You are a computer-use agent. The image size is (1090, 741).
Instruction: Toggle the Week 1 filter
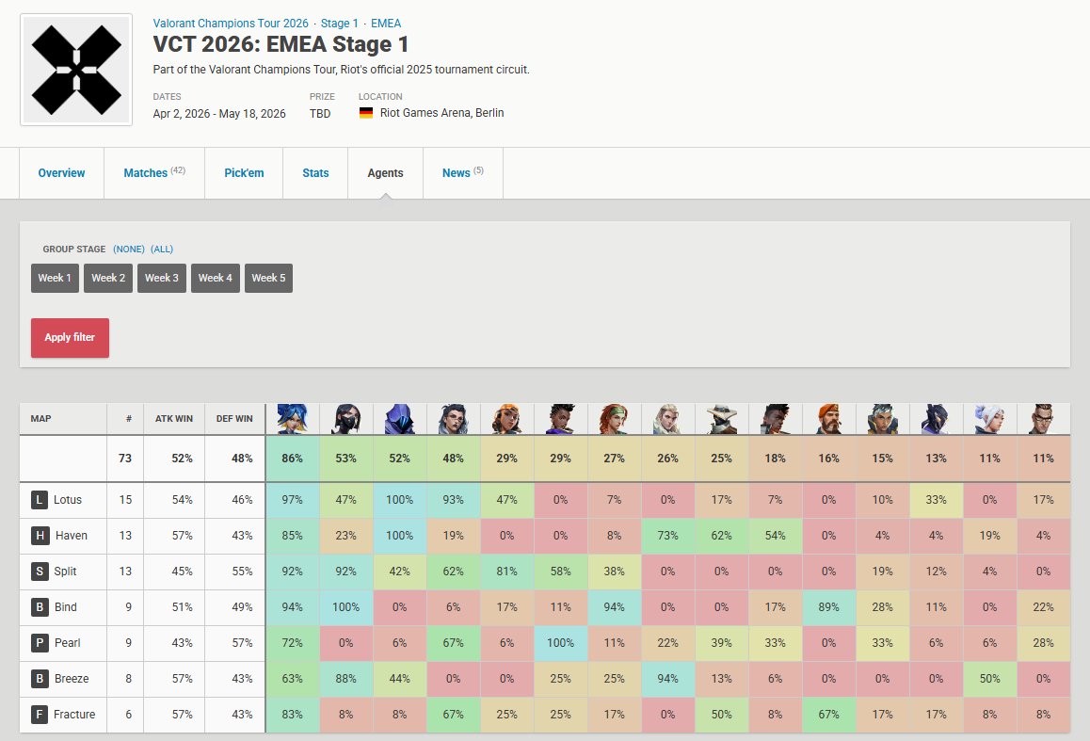coord(55,278)
